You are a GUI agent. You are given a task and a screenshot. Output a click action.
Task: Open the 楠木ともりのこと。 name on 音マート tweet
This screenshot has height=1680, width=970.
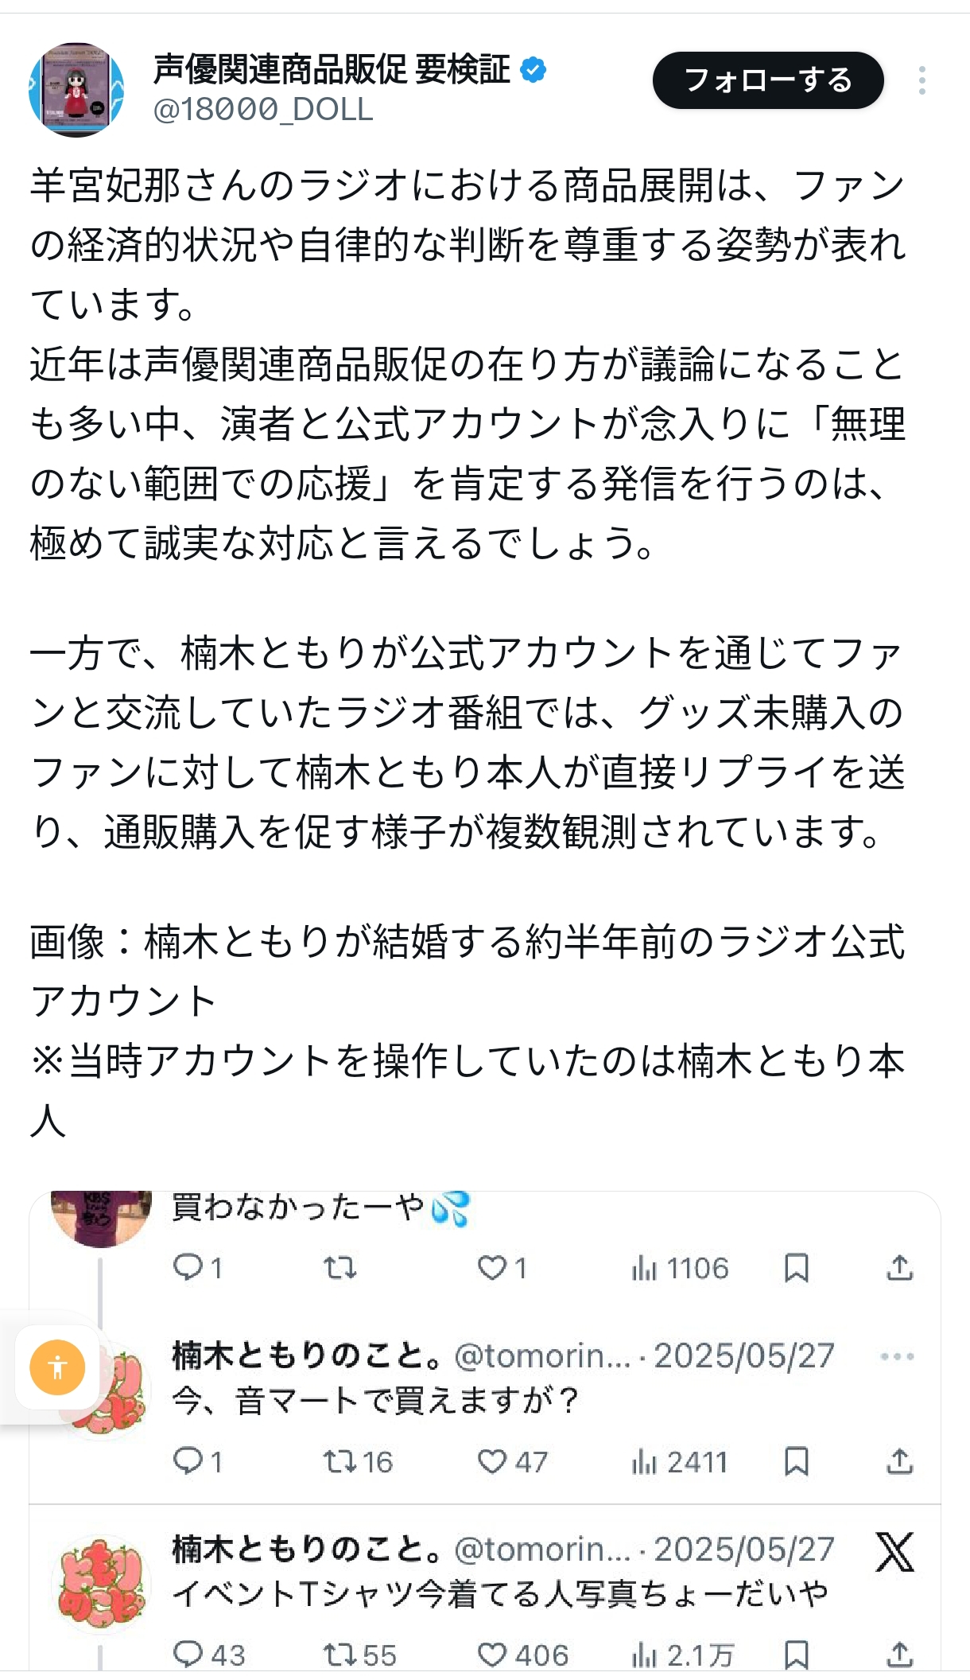307,1355
